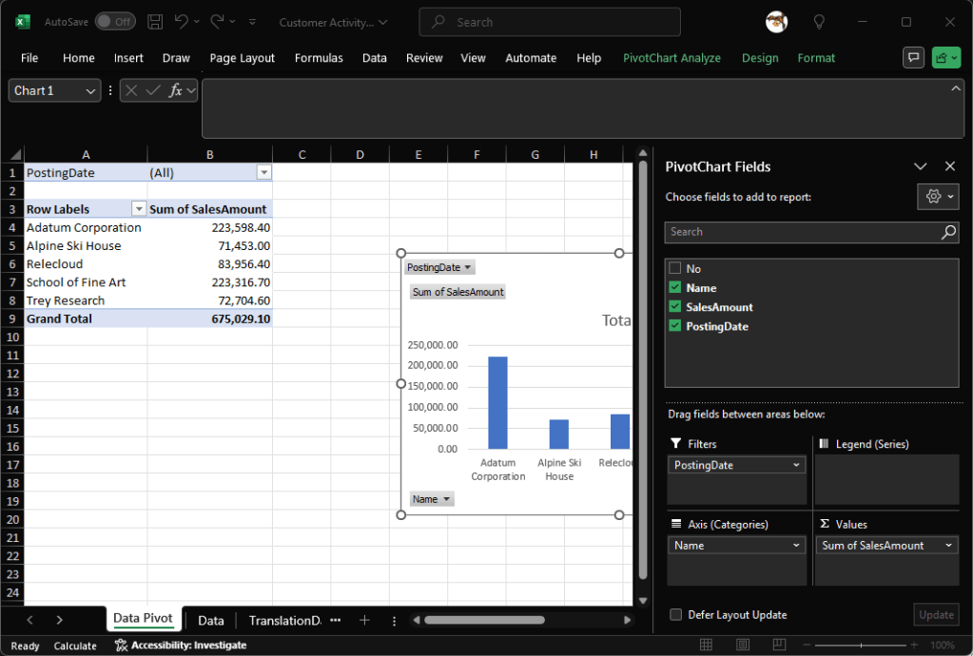Click the Undo arrow icon
The width and height of the screenshot is (973, 656).
click(181, 22)
